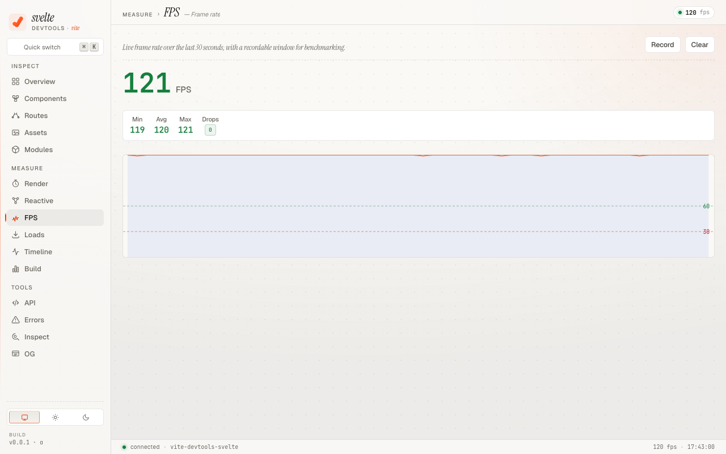The height and width of the screenshot is (454, 726).
Task: Clear the FPS data
Action: click(x=699, y=45)
